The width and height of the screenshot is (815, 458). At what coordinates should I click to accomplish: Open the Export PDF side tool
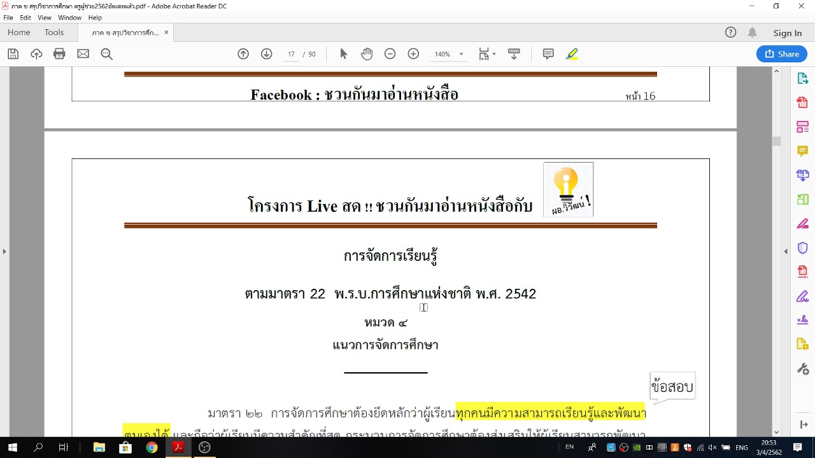[x=802, y=78]
